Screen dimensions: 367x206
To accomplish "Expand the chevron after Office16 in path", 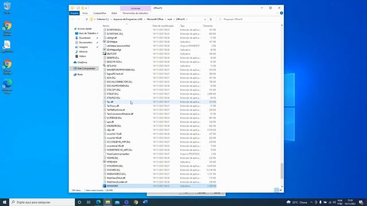I will 187,19.
